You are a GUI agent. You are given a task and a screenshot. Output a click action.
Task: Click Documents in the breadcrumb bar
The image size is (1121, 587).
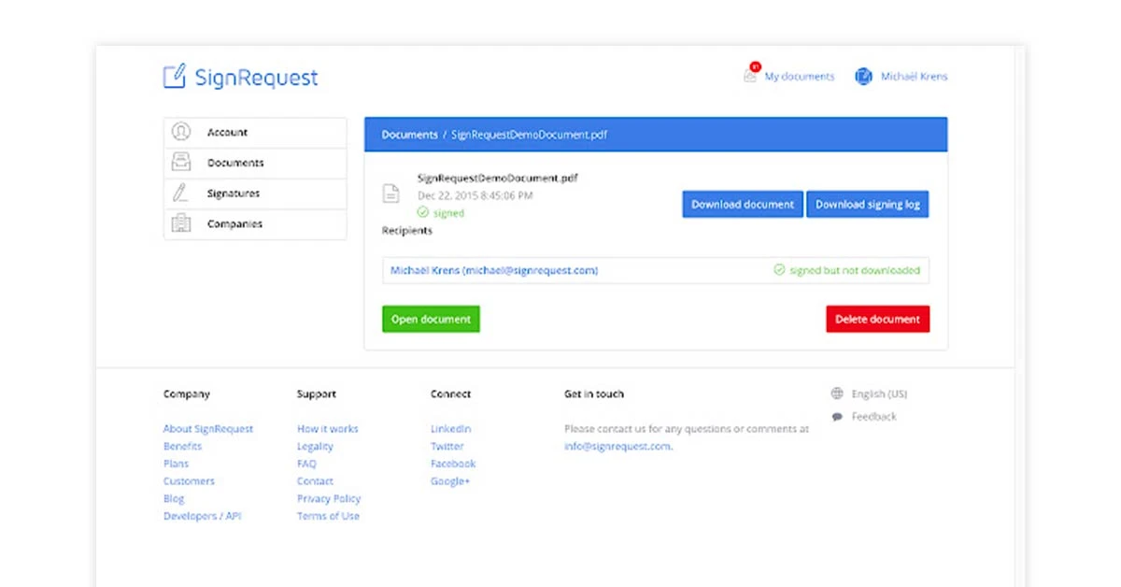point(409,135)
